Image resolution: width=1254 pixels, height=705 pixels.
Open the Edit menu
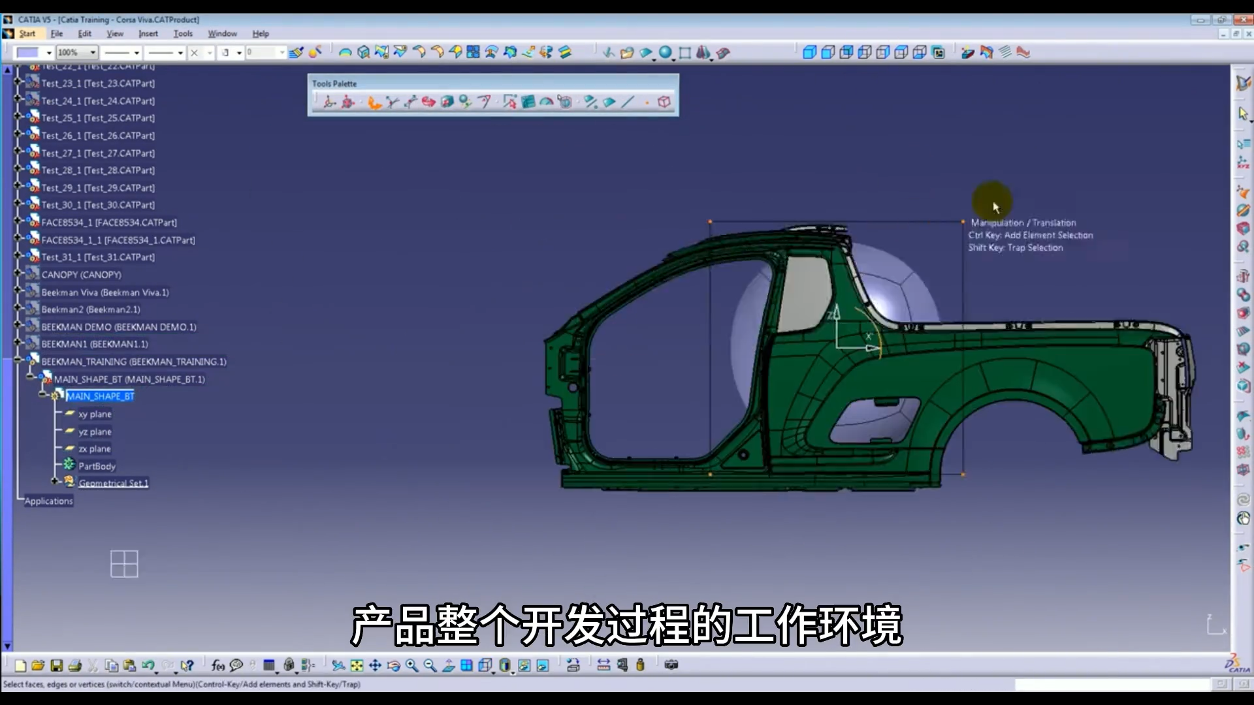(85, 33)
